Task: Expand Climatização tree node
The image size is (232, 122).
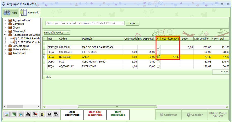Action: [x=5, y=31]
